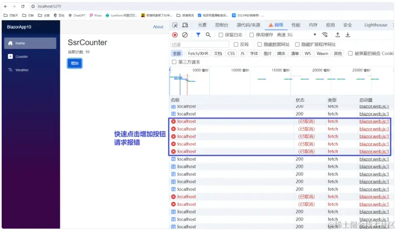This screenshot has width=398, height=232.
Task: Click the browser forward arrow
Action: click(x=14, y=6)
